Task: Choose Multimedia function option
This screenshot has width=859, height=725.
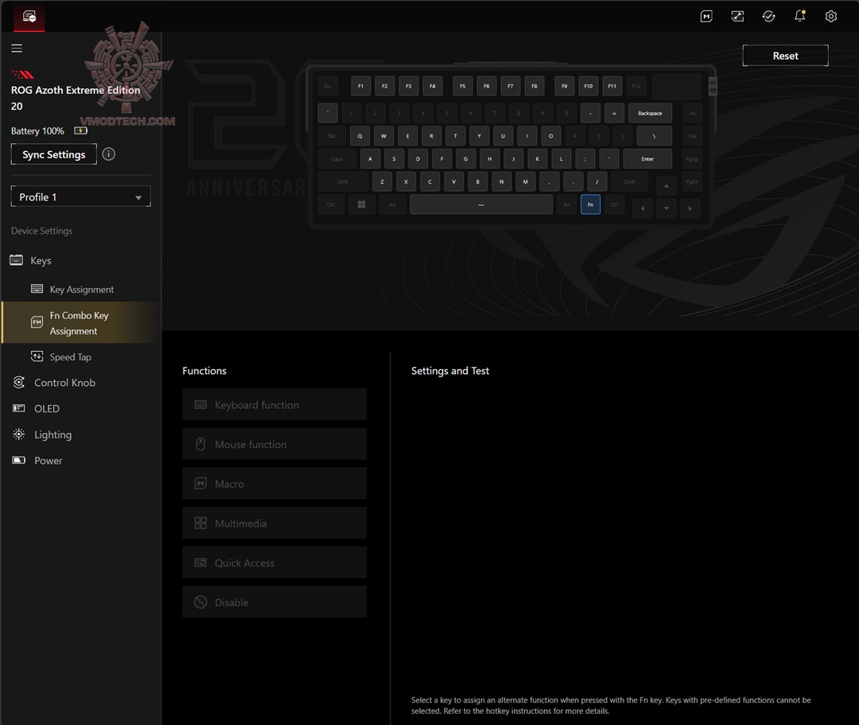Action: pyautogui.click(x=274, y=523)
